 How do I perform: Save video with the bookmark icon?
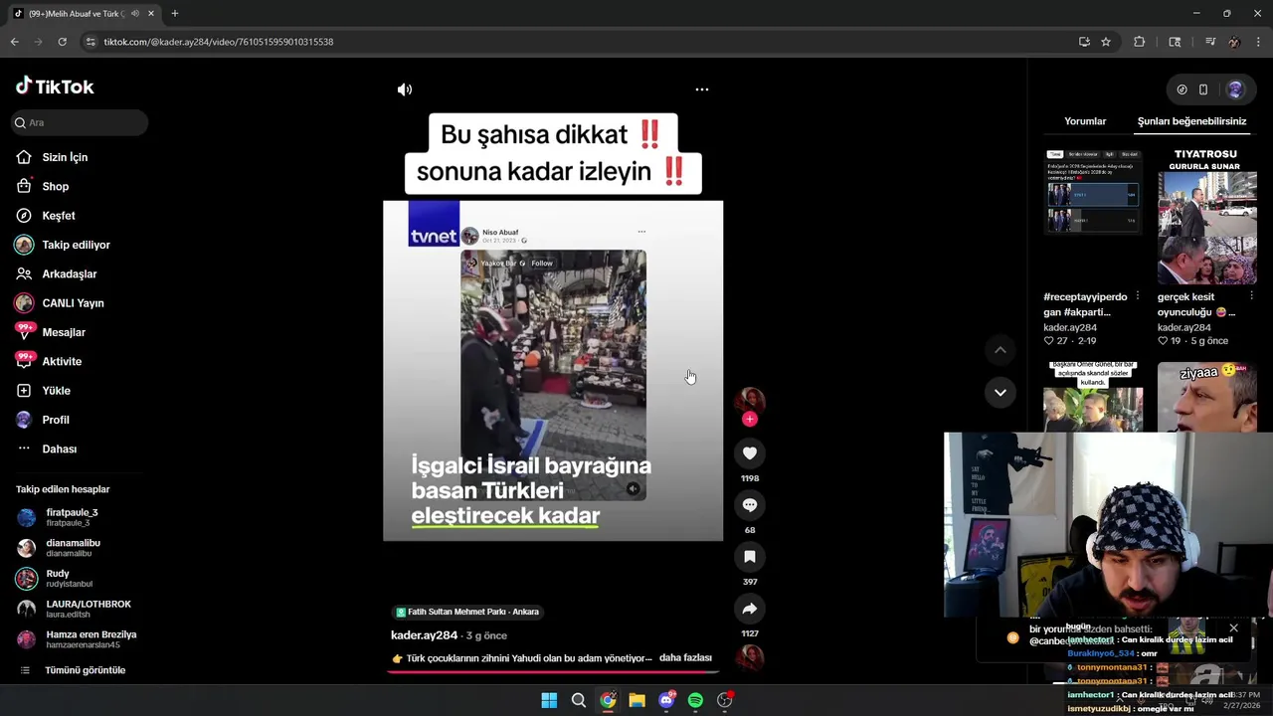(x=750, y=557)
